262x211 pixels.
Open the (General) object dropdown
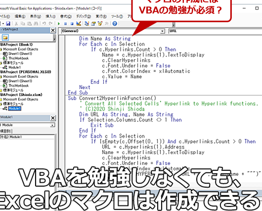click(x=162, y=31)
